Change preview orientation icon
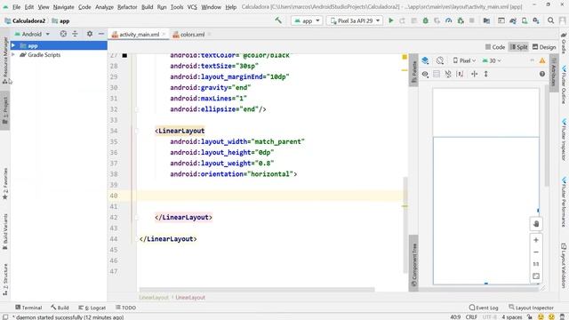The image size is (569, 320). coord(440,60)
